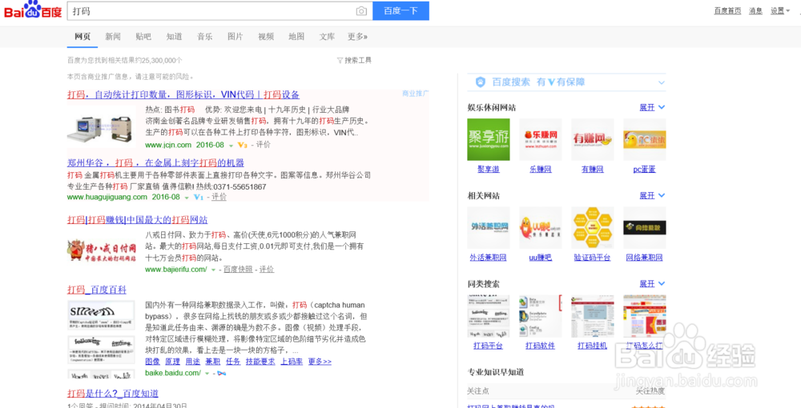This screenshot has height=408, width=801.
Task: Open 打码挂机 text link
Action: [x=593, y=346]
